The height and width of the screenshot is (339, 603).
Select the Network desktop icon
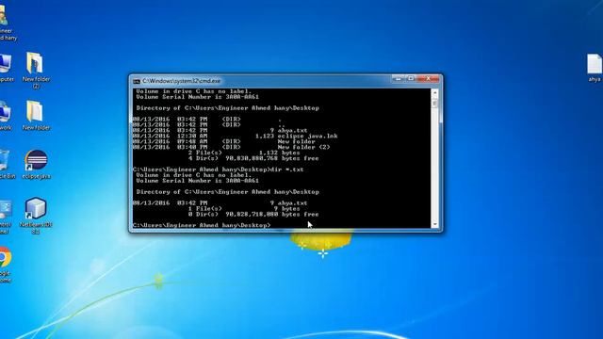click(6, 115)
